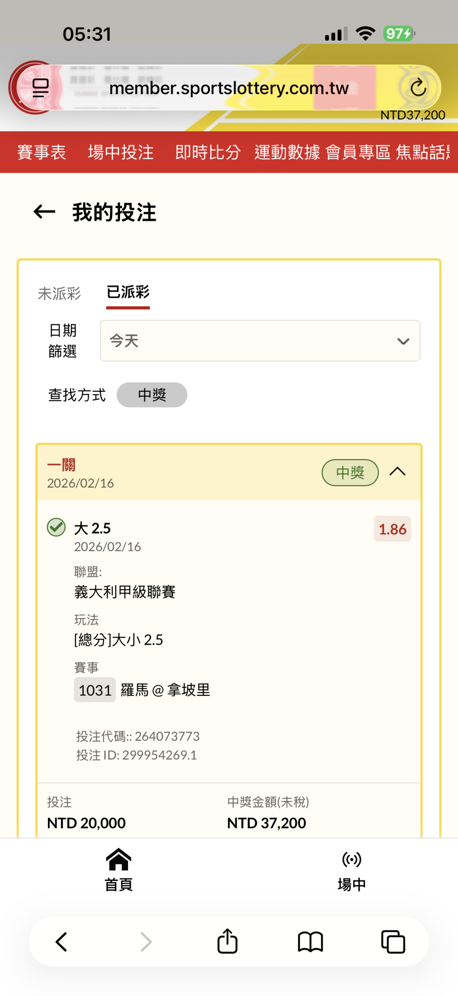
Task: Tap the green 中獎 status badge
Action: (x=350, y=472)
